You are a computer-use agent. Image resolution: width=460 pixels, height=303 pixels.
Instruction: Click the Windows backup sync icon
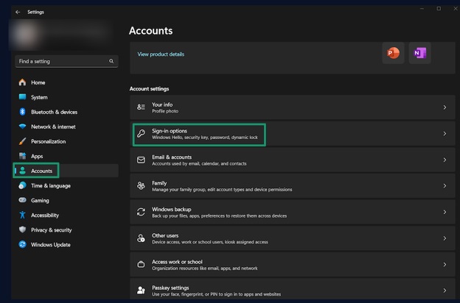tap(141, 212)
